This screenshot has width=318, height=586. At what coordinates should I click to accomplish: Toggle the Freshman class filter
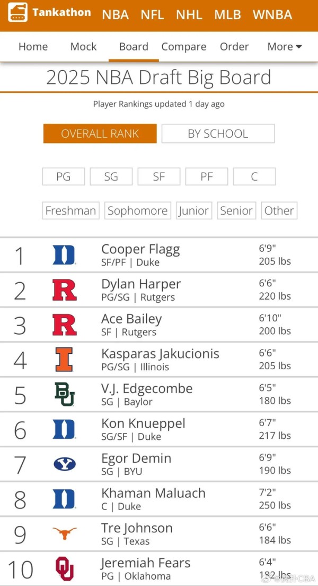click(x=70, y=211)
